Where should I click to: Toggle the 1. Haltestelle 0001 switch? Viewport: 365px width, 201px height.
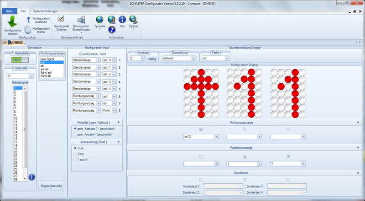tap(20, 60)
